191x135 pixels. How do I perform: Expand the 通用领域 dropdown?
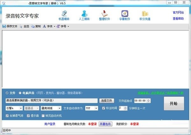point(60,108)
